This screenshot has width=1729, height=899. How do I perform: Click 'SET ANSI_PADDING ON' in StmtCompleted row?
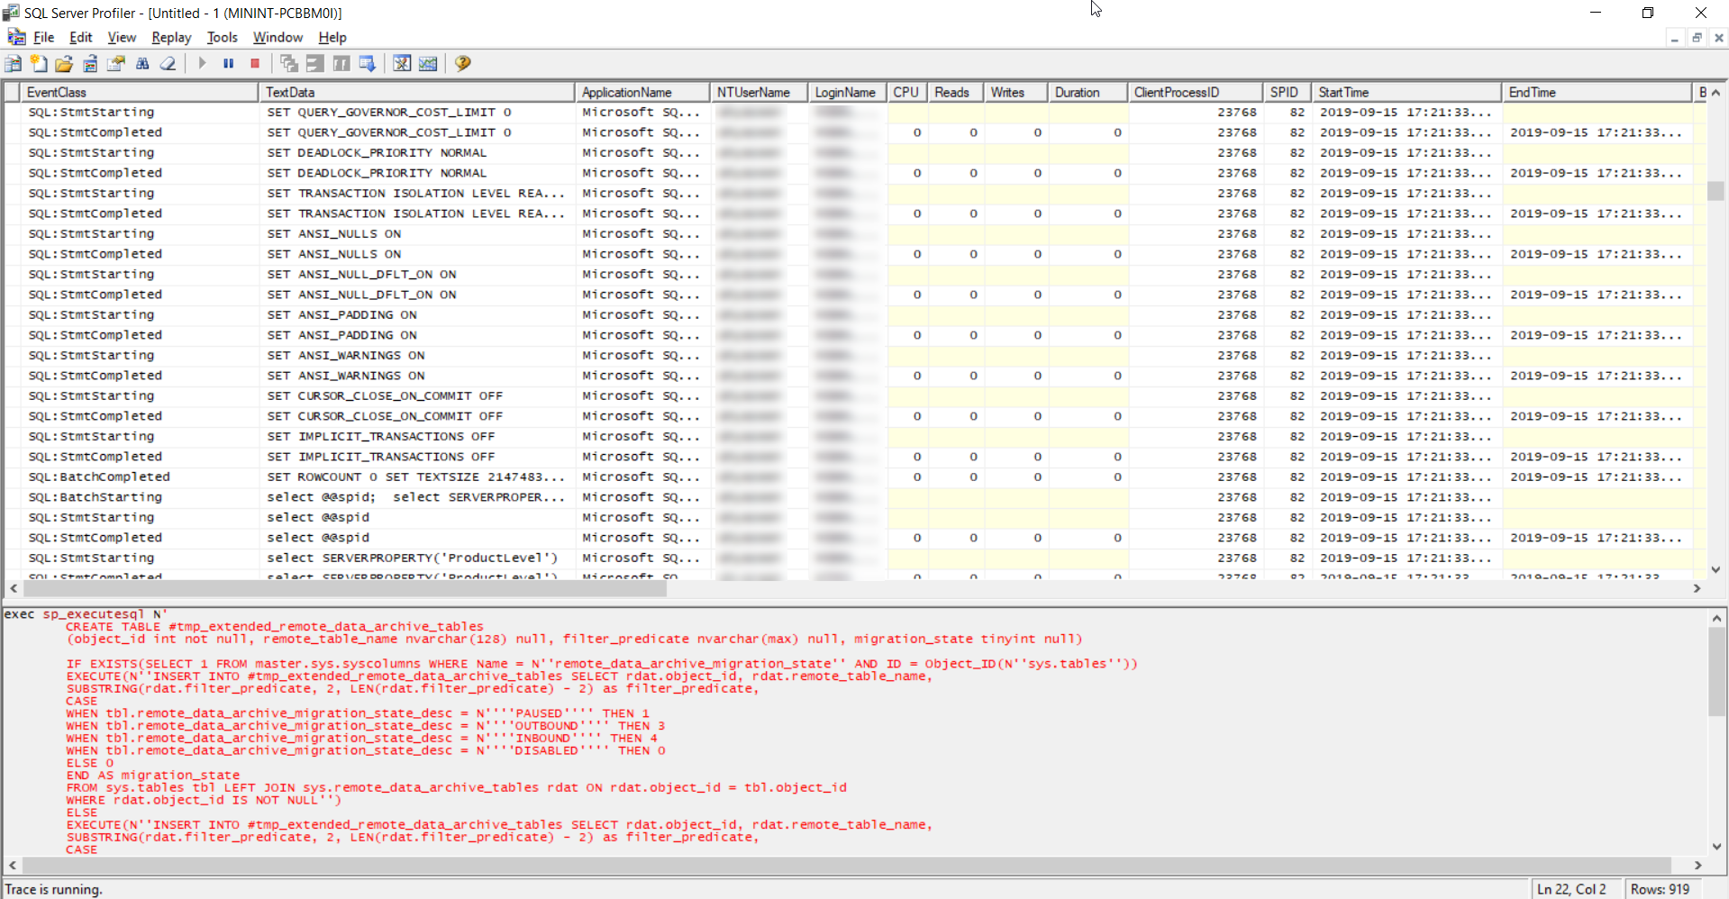(x=342, y=335)
